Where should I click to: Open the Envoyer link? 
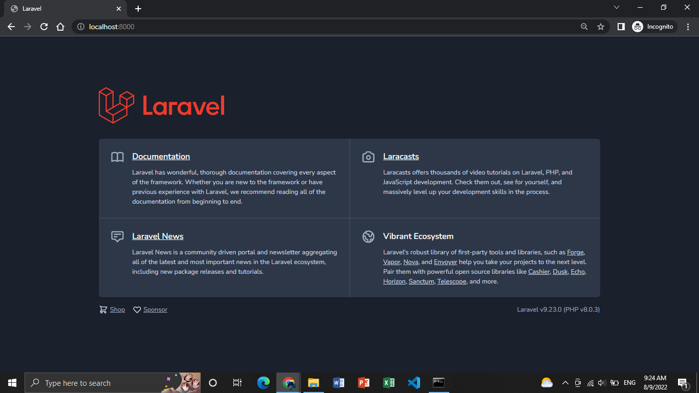click(x=445, y=262)
